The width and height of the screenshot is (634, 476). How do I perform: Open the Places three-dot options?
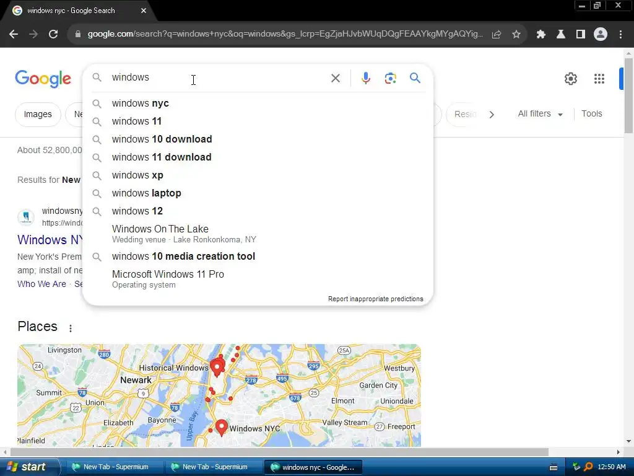[x=71, y=328]
